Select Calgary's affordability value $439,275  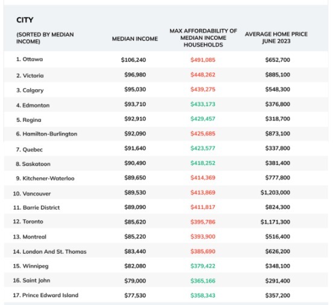(203, 89)
